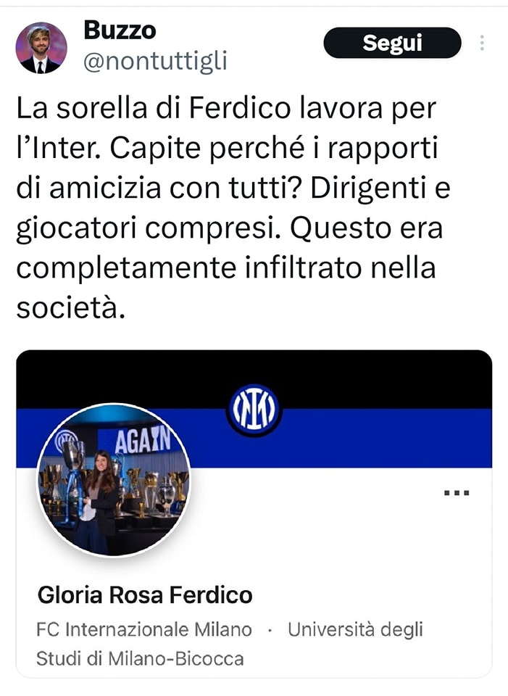
Task: Click the Inter crest logo on banner
Action: pyautogui.click(x=254, y=409)
